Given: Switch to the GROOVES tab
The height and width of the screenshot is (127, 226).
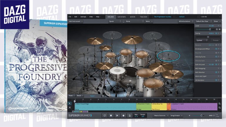Looking at the screenshot, I should click(x=122, y=17).
